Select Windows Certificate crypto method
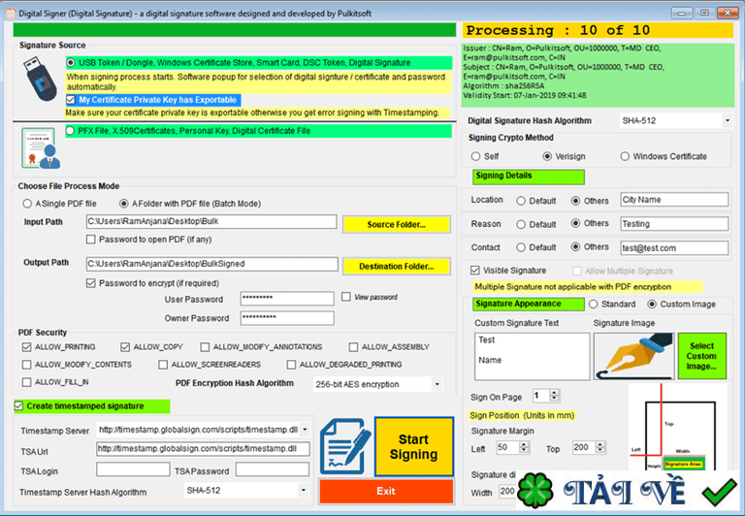The height and width of the screenshot is (516, 745). (625, 156)
